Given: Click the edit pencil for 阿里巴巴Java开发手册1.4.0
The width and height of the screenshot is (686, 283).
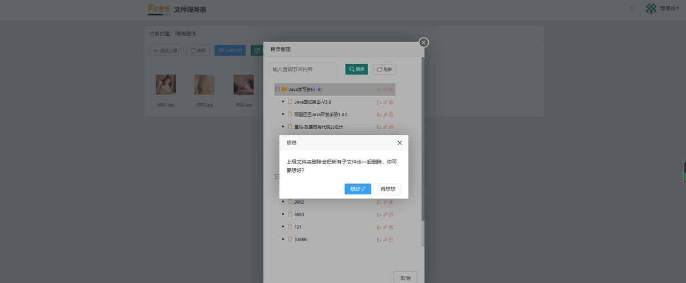Looking at the screenshot, I should [x=385, y=114].
